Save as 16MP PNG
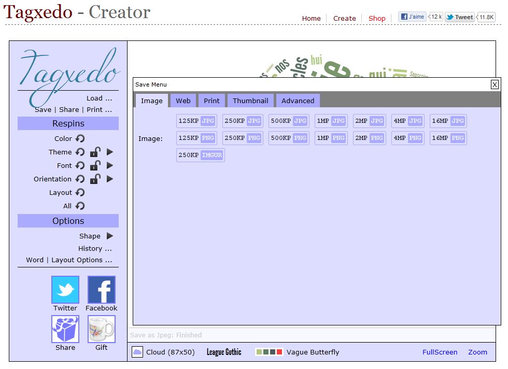 coord(448,138)
